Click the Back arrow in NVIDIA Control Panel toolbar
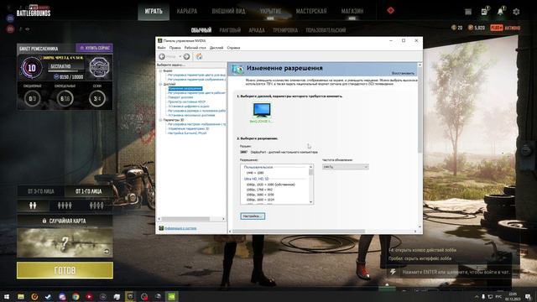Image resolution: width=537 pixels, height=302 pixels. click(162, 56)
